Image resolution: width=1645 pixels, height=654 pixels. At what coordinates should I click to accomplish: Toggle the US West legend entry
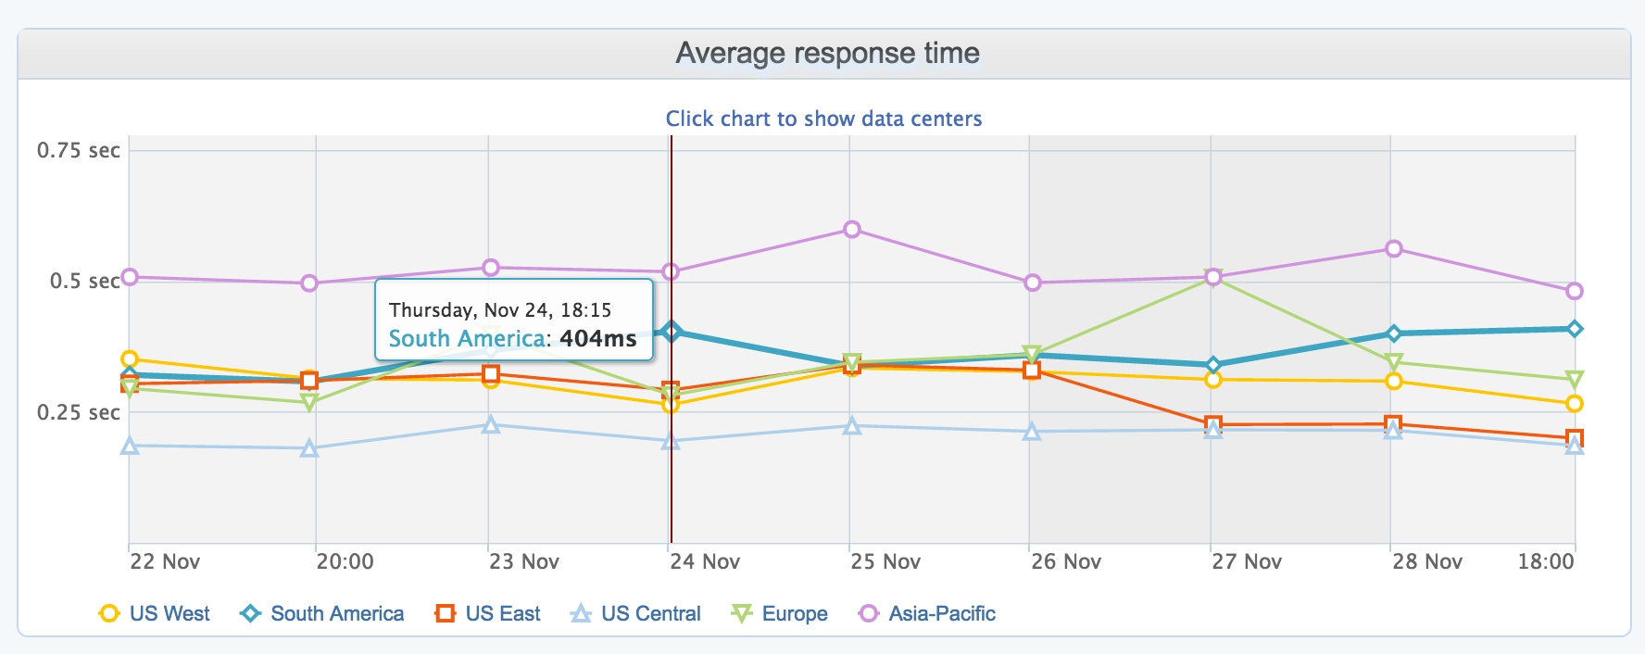[155, 613]
